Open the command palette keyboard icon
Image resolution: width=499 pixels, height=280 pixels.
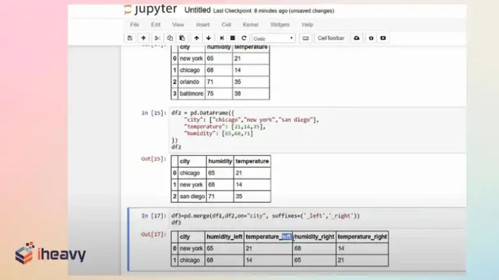click(x=306, y=38)
